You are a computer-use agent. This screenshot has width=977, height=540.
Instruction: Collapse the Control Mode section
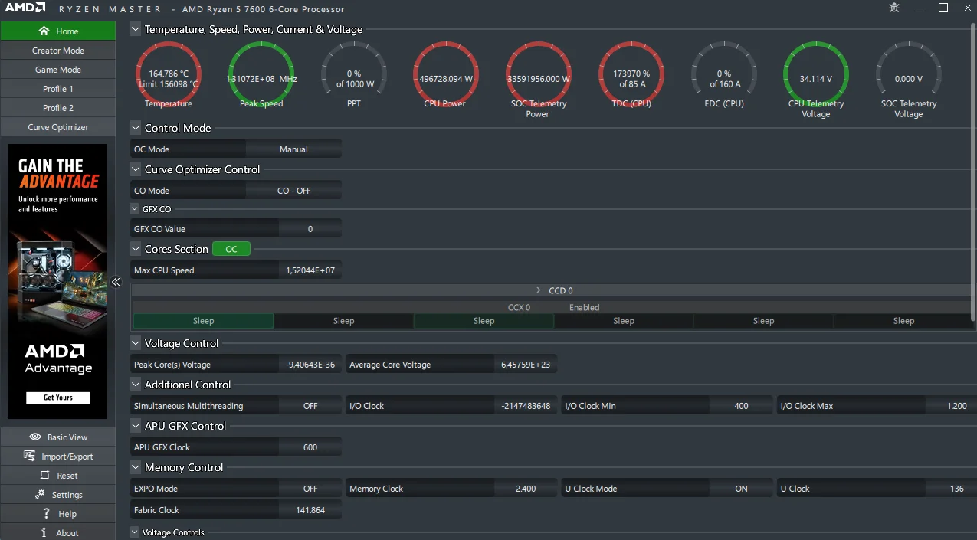tap(136, 128)
